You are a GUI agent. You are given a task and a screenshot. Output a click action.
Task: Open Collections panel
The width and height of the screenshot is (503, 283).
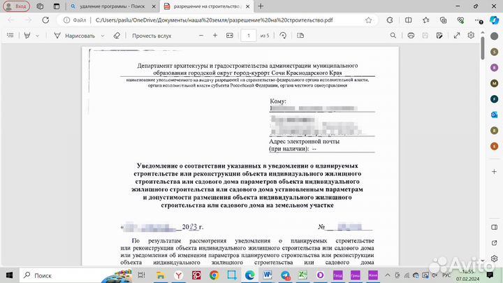point(444,20)
